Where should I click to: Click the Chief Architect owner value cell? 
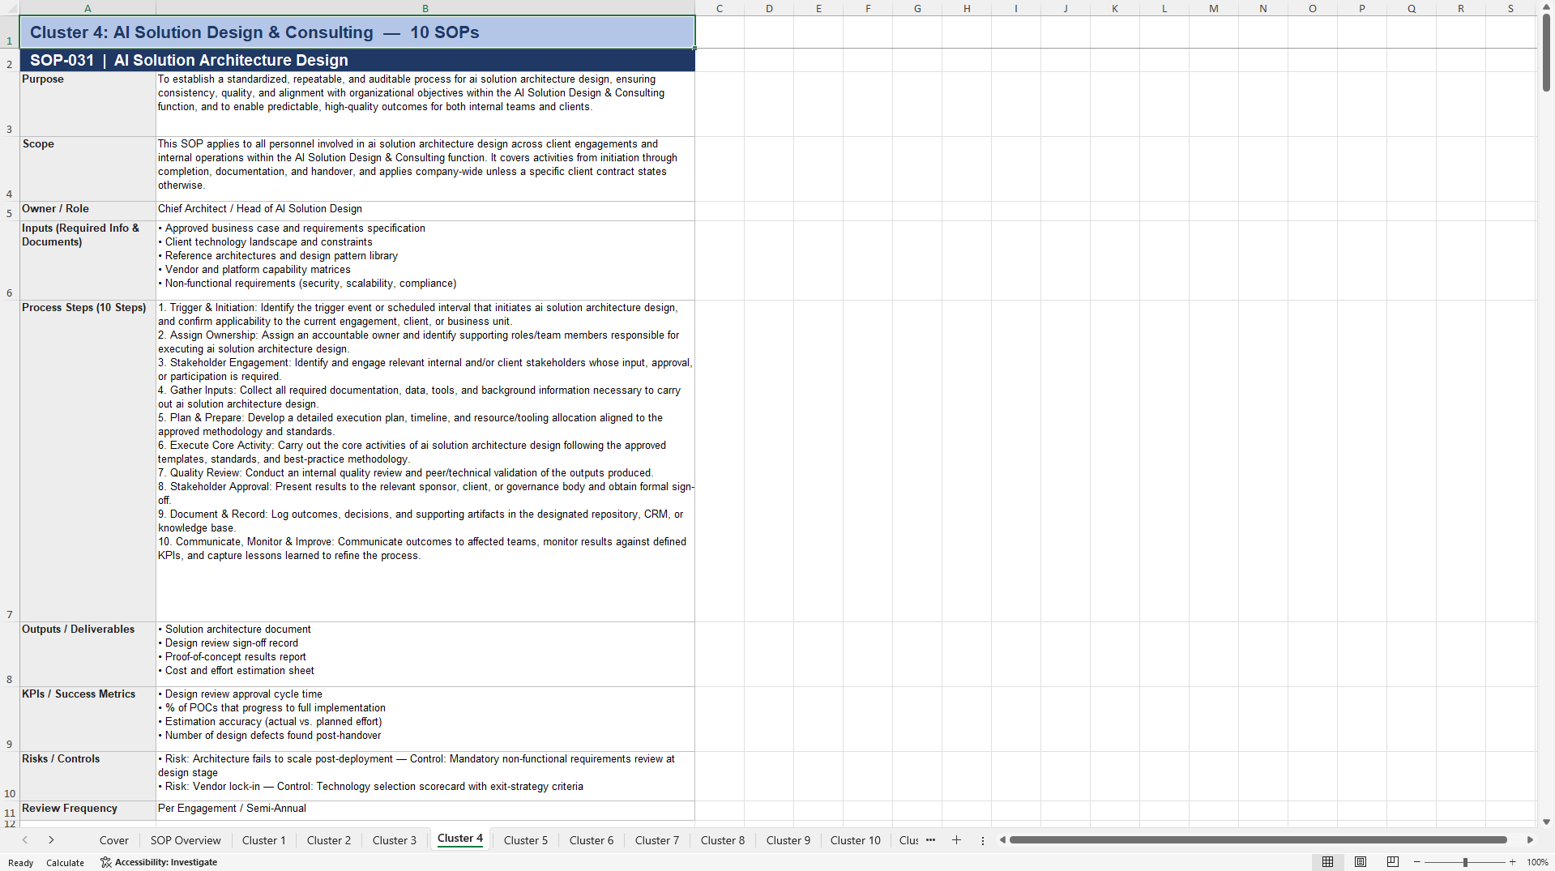(x=425, y=211)
